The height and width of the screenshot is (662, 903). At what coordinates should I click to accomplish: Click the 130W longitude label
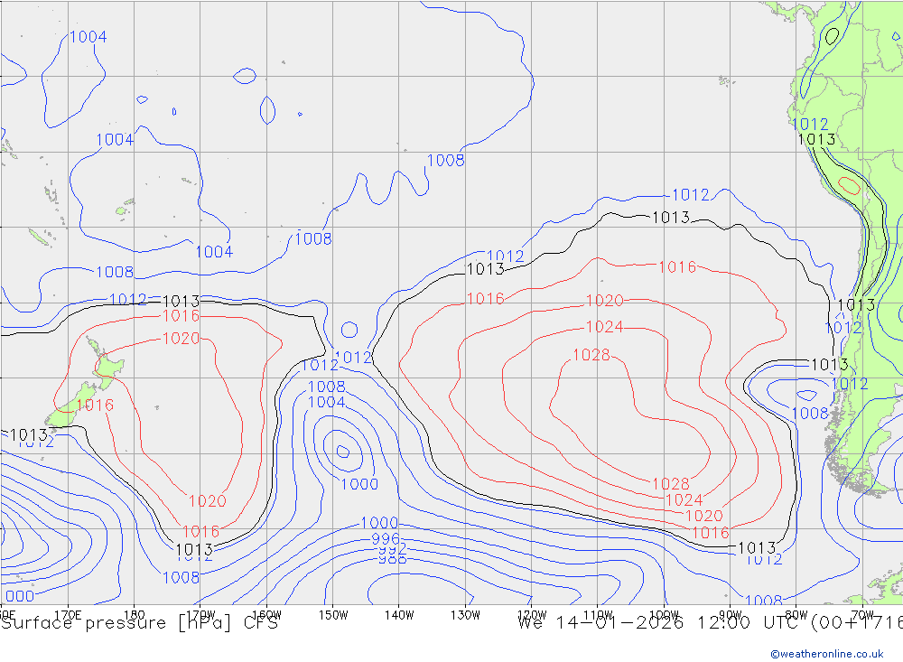pyautogui.click(x=465, y=615)
